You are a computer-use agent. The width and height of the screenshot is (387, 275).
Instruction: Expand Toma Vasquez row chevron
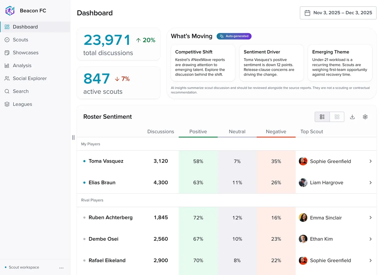point(370,161)
